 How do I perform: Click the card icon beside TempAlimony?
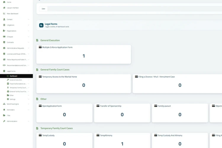(98, 135)
